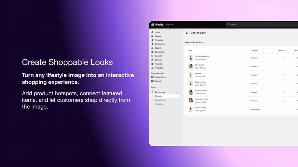Click the Summer refresh look name

tap(201, 91)
